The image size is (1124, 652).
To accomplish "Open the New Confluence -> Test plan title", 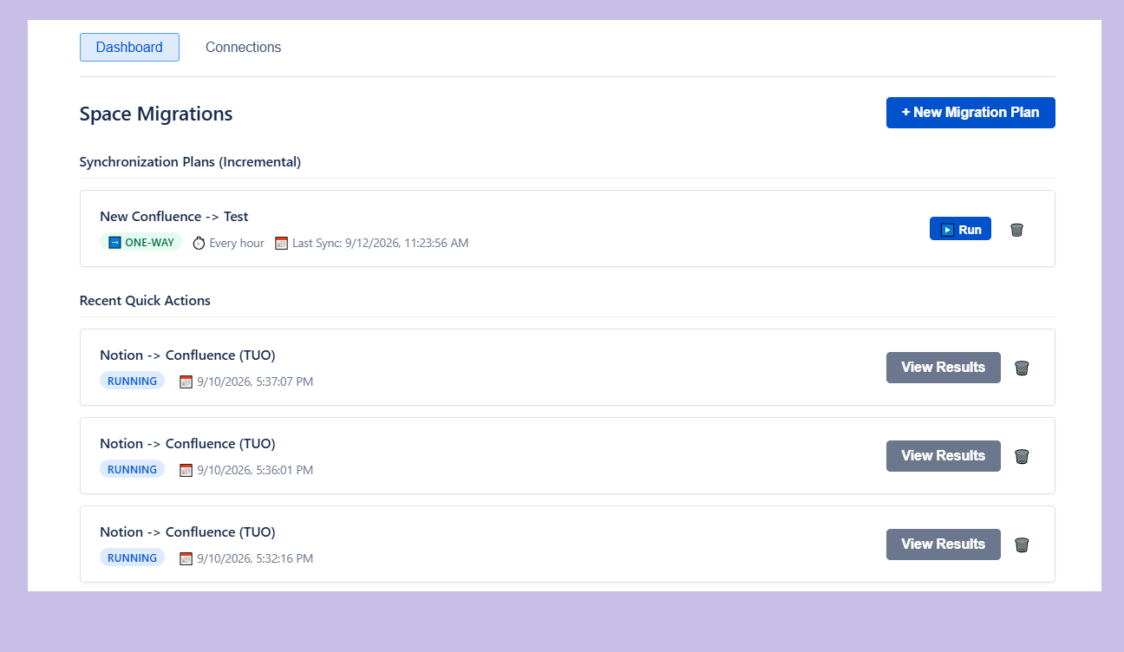I will 174,217.
